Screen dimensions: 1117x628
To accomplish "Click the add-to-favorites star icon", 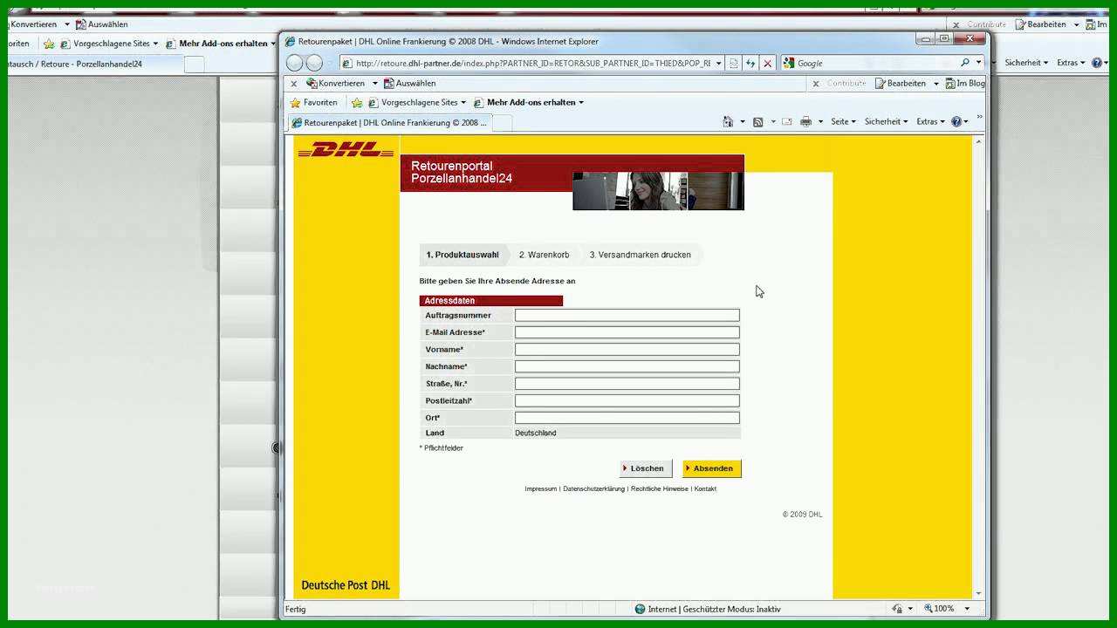I will tap(357, 102).
